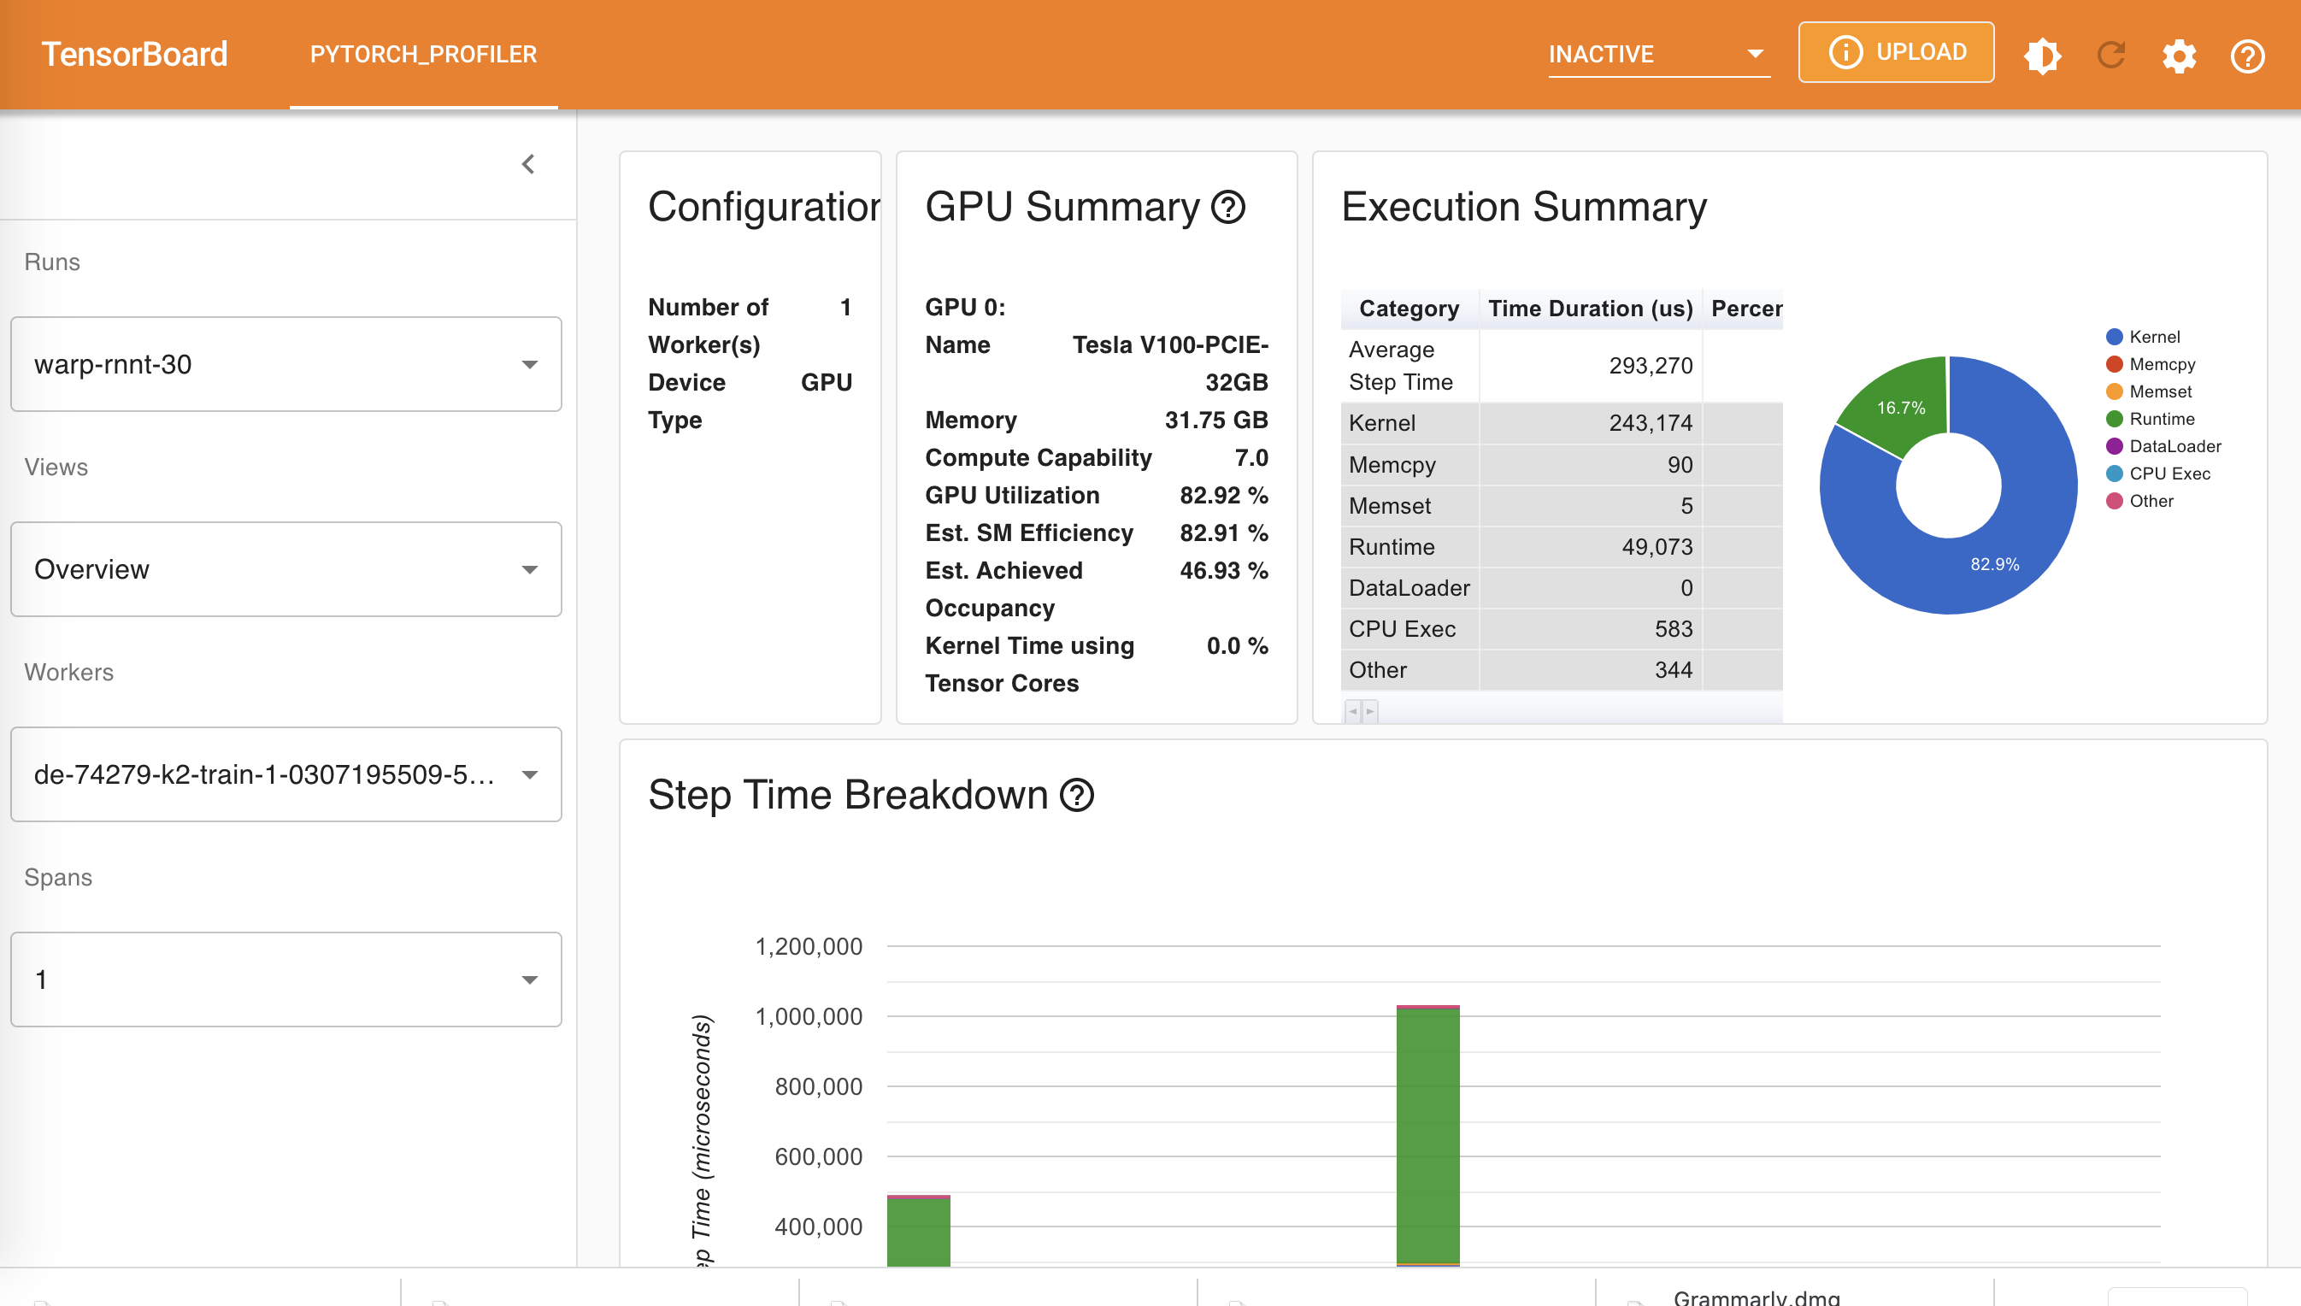Toggle the Memcpy legend entry
The width and height of the screenshot is (2301, 1306).
(2160, 364)
